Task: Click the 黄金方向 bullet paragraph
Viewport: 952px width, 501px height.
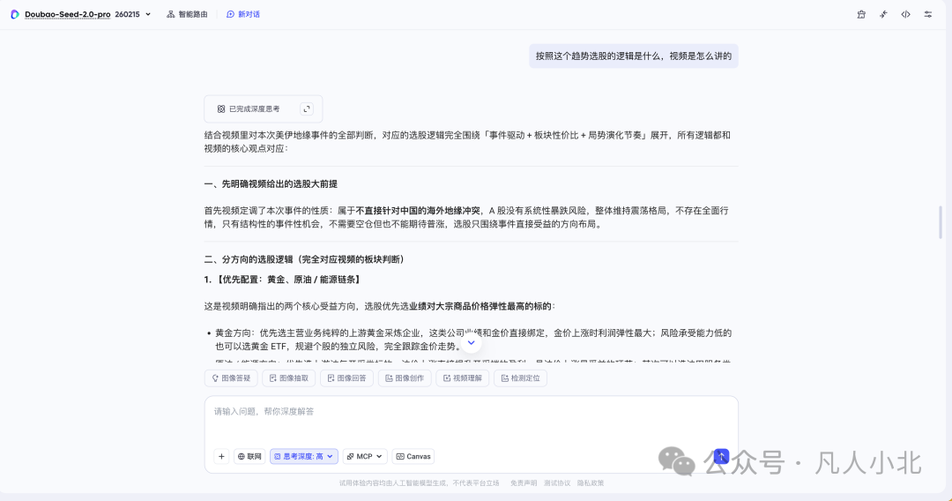Action: [473, 340]
